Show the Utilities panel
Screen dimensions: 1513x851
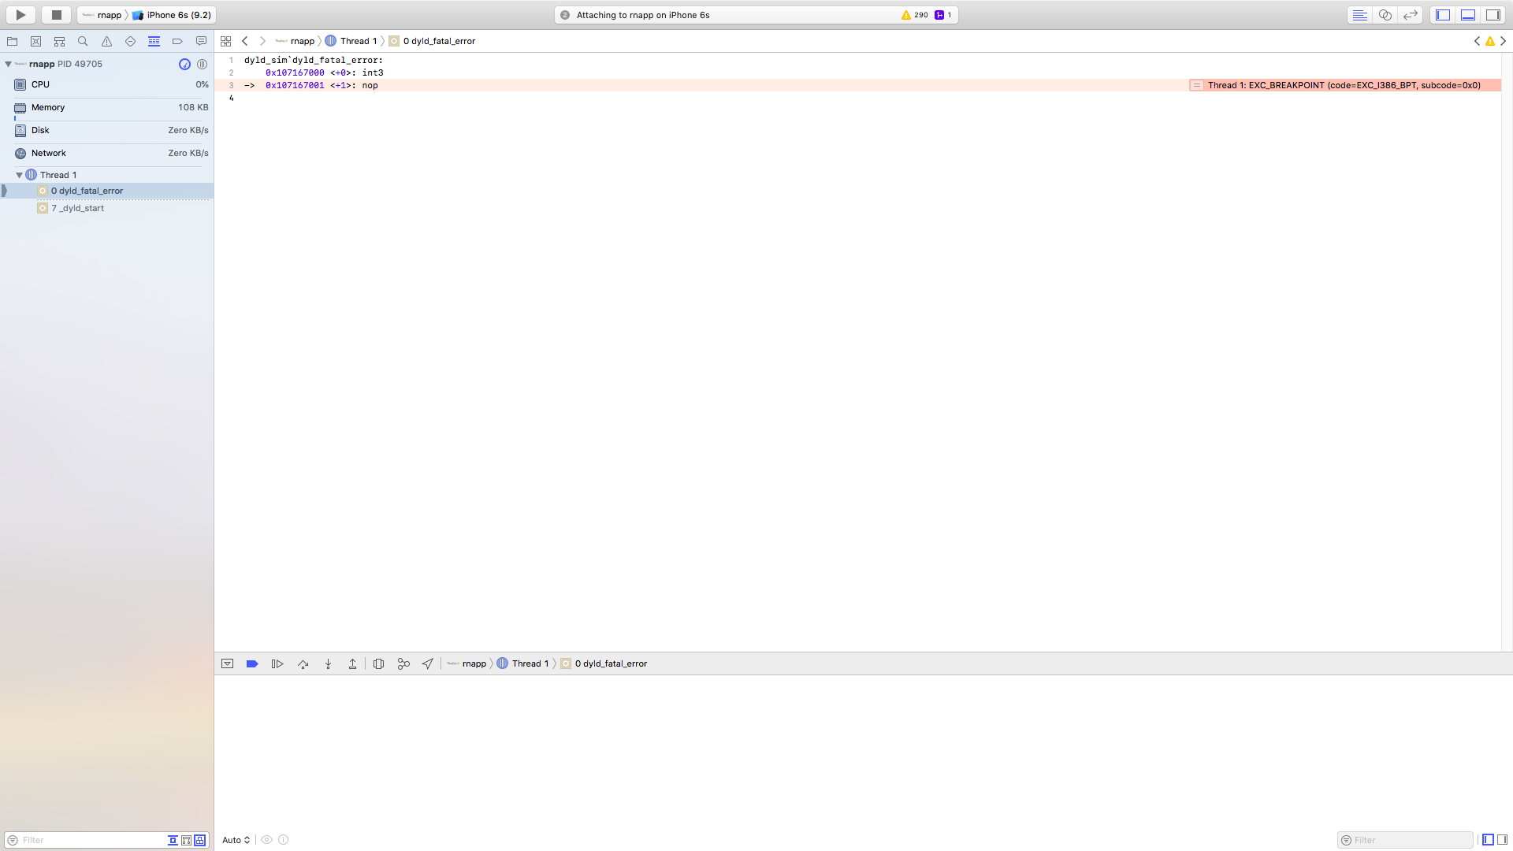pyautogui.click(x=1493, y=15)
